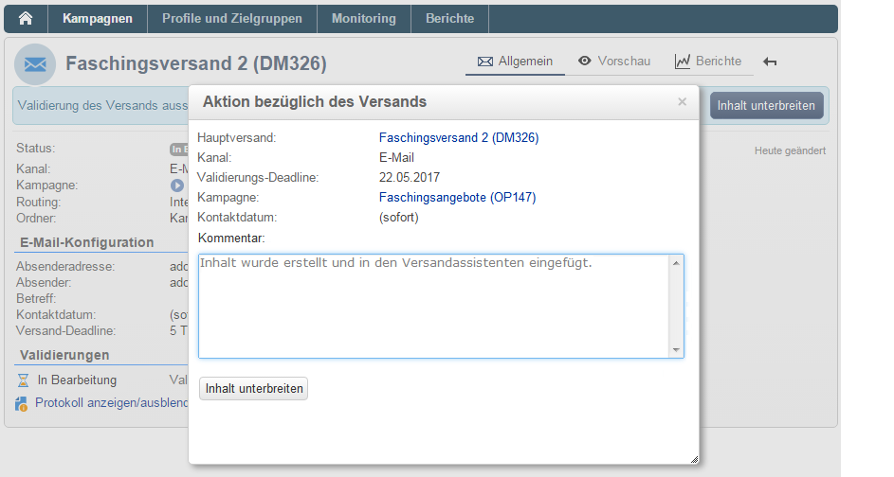Screen dimensions: 894x477
Task: Click the protocol icon under Validierungen
Action: click(23, 403)
